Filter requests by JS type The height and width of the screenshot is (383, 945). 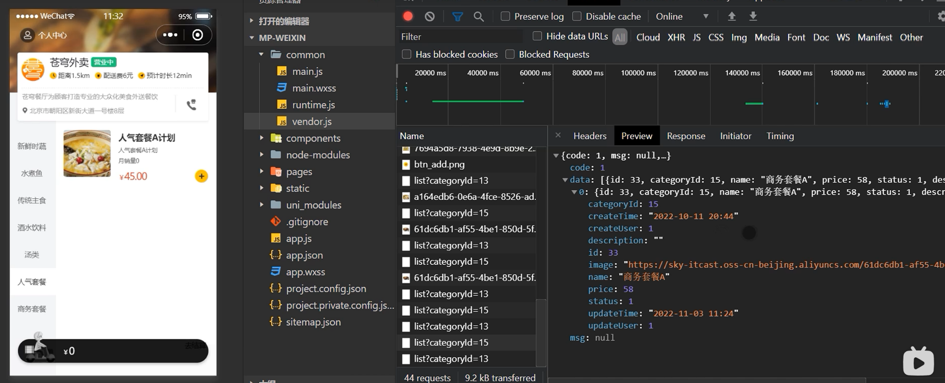pyautogui.click(x=697, y=37)
